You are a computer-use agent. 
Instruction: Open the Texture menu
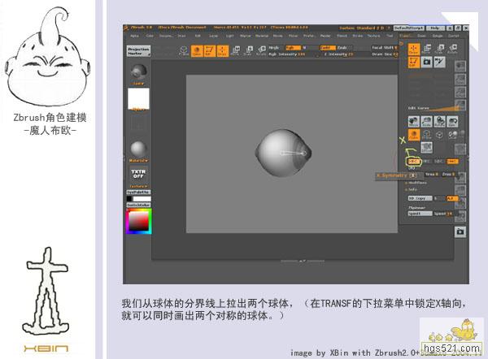pos(374,36)
